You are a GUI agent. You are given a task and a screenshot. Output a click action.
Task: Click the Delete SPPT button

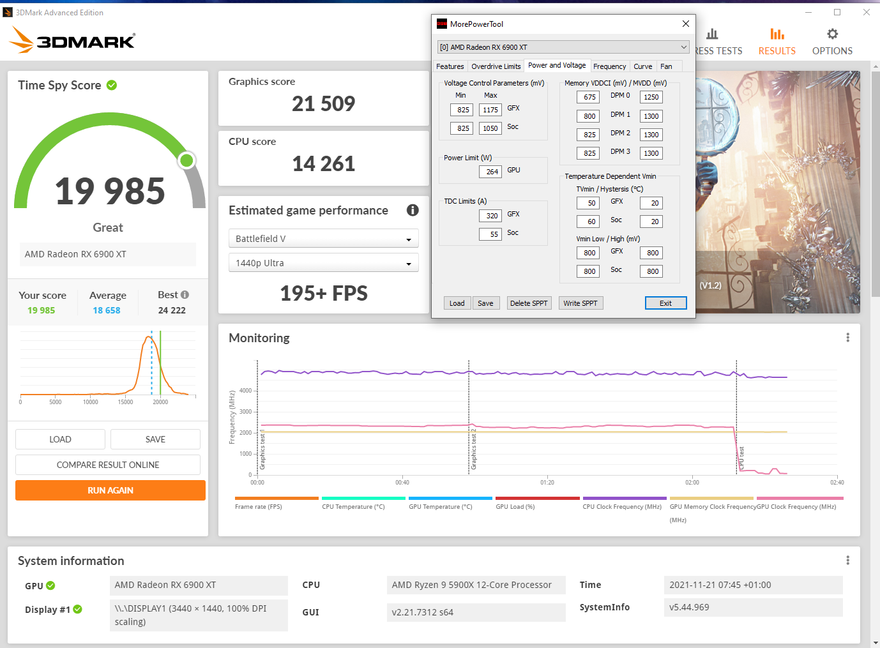point(529,303)
